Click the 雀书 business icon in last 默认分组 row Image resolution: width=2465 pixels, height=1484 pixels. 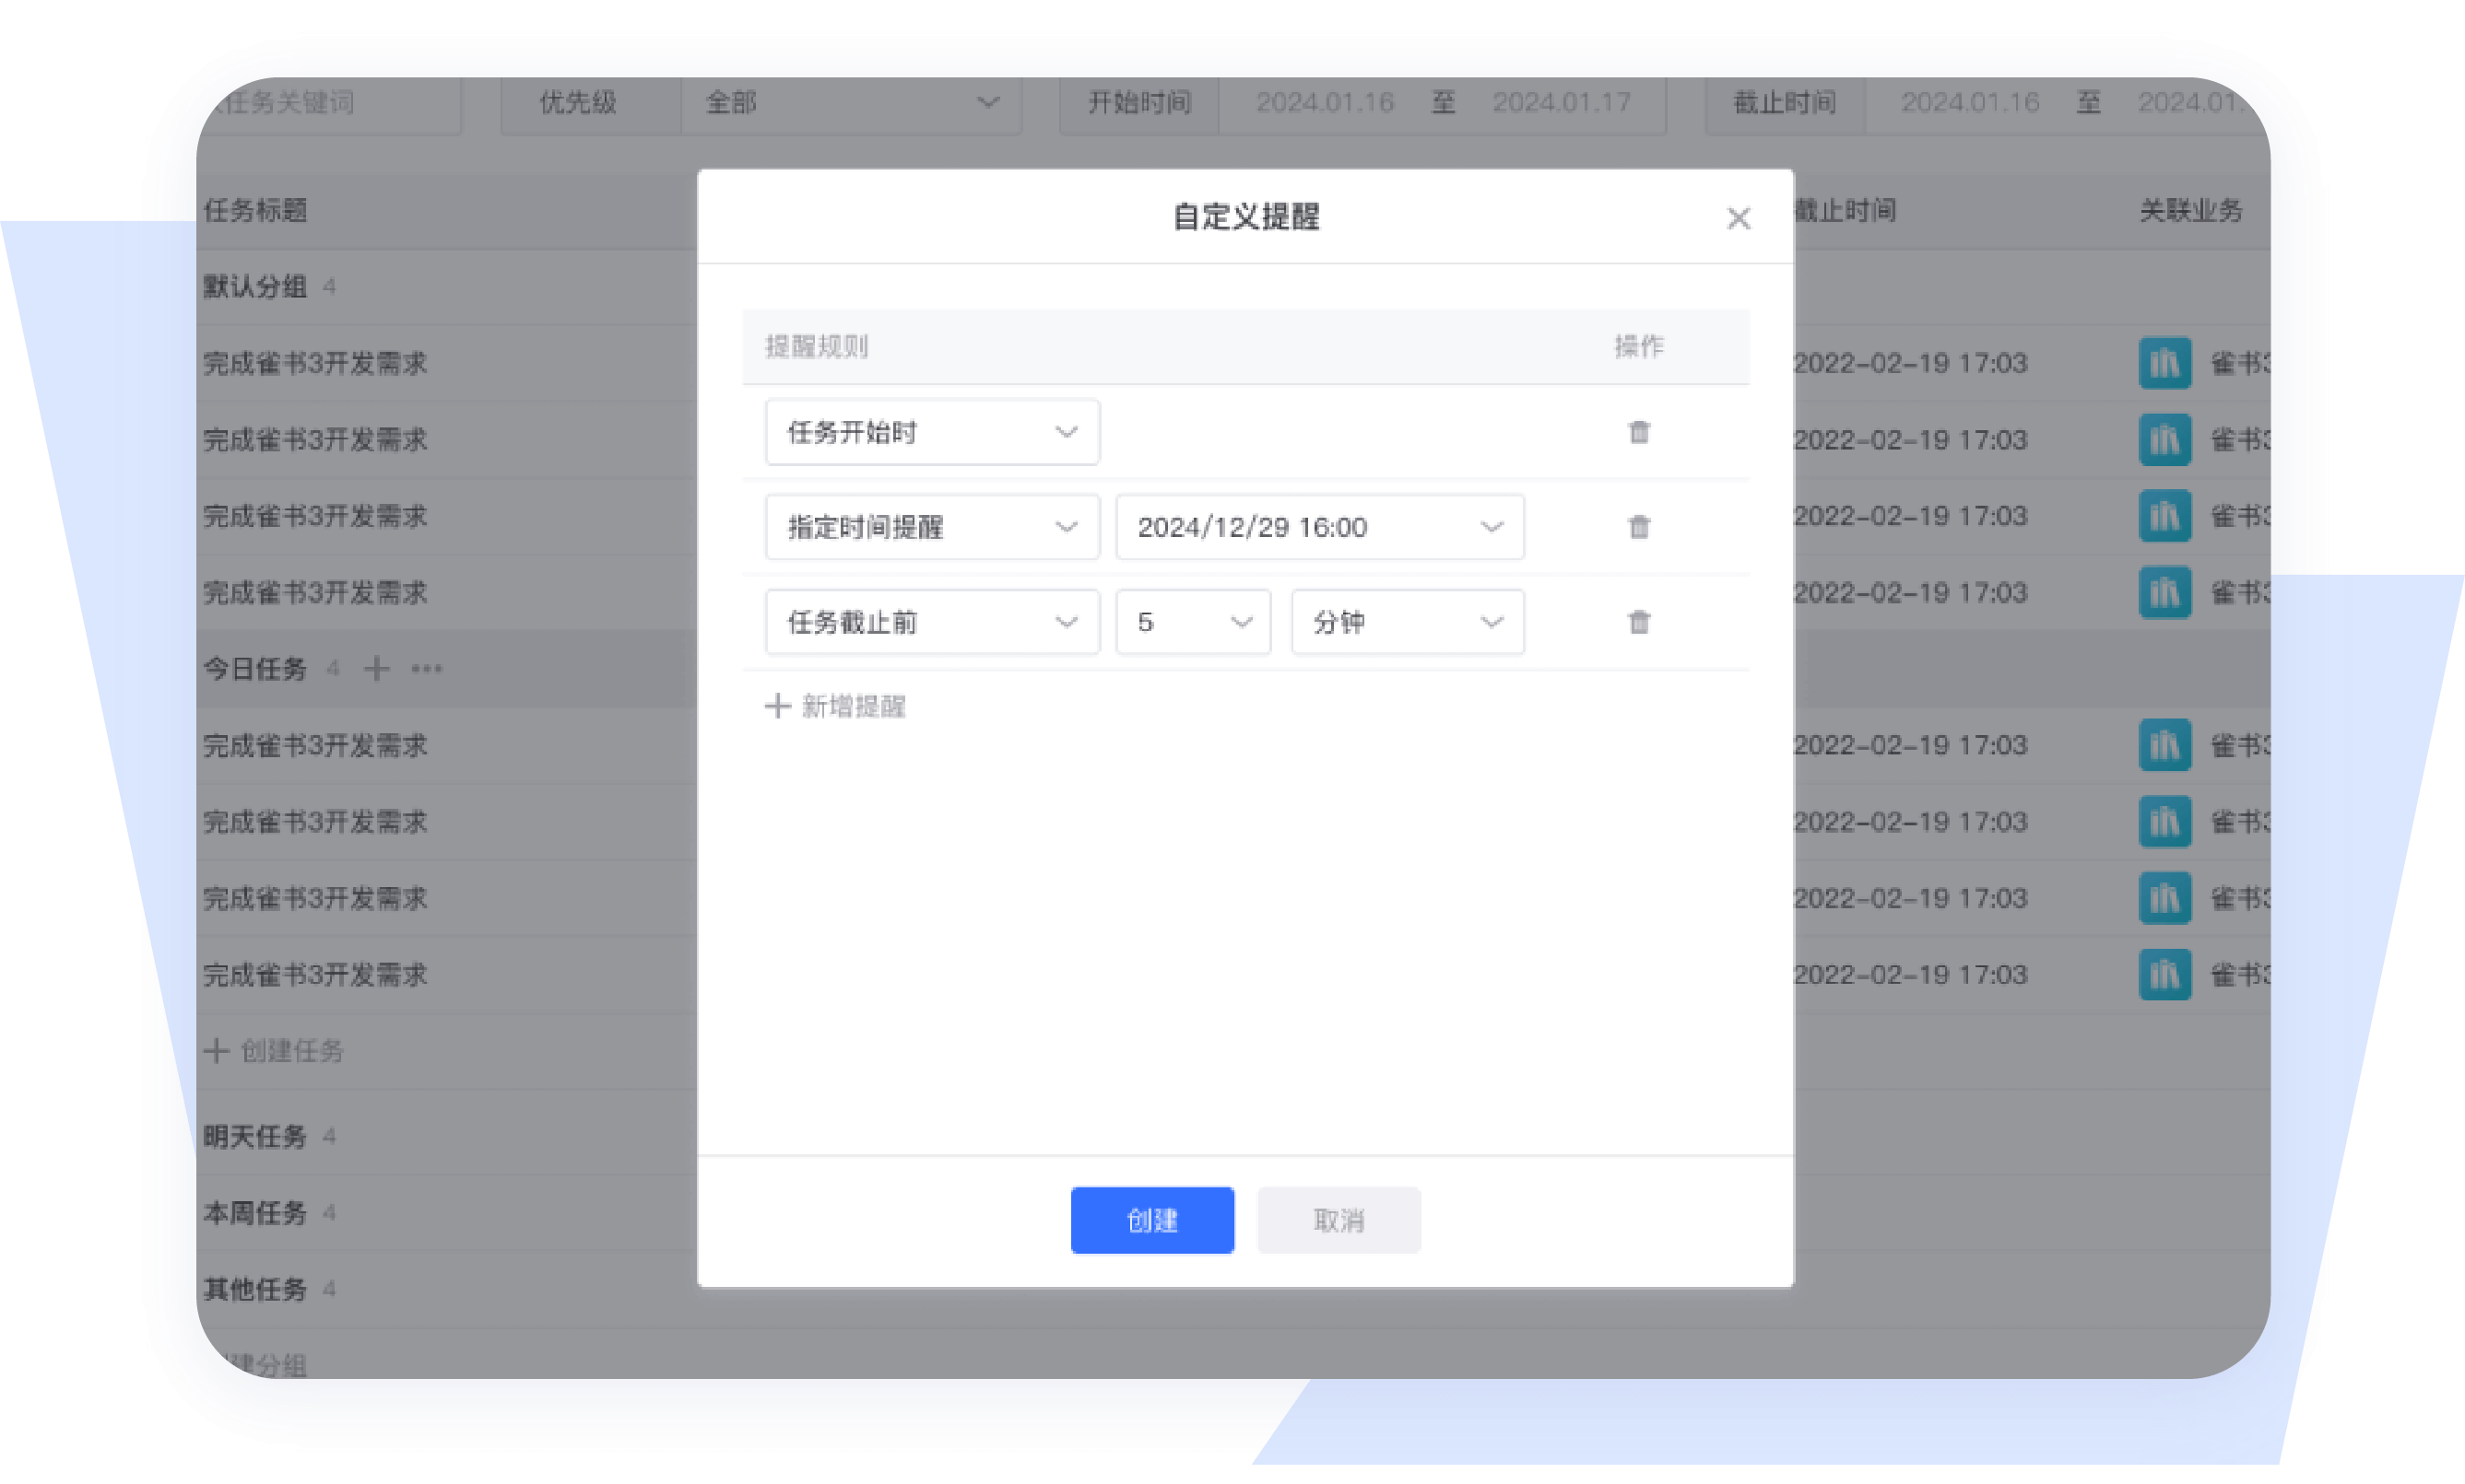pos(2164,592)
